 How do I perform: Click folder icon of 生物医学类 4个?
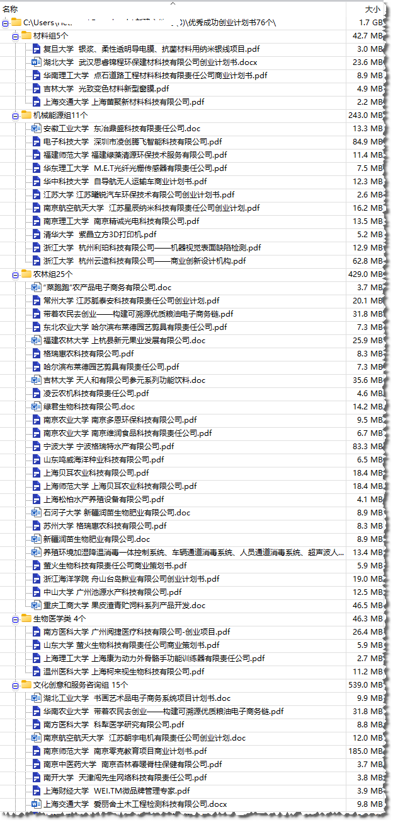[26, 618]
